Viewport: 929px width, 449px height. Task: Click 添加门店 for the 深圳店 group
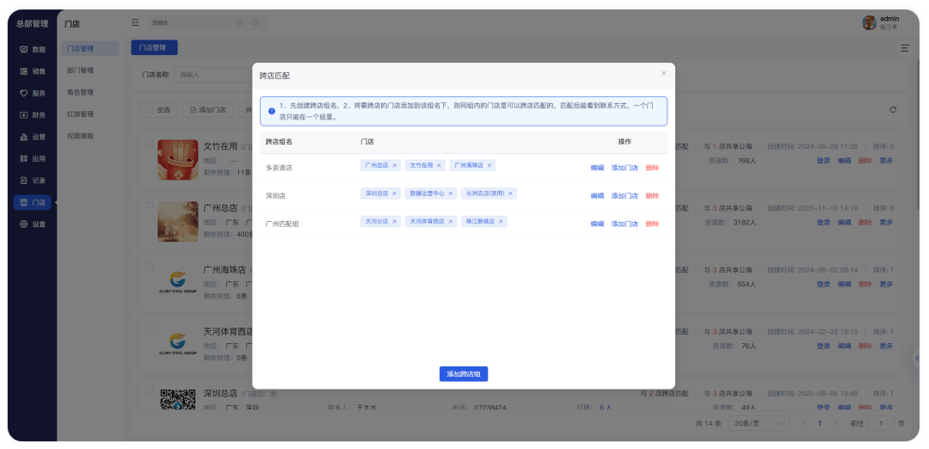tap(624, 195)
